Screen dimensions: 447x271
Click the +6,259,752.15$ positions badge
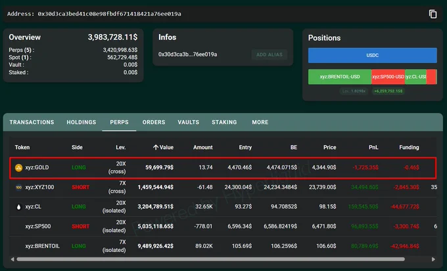[388, 91]
